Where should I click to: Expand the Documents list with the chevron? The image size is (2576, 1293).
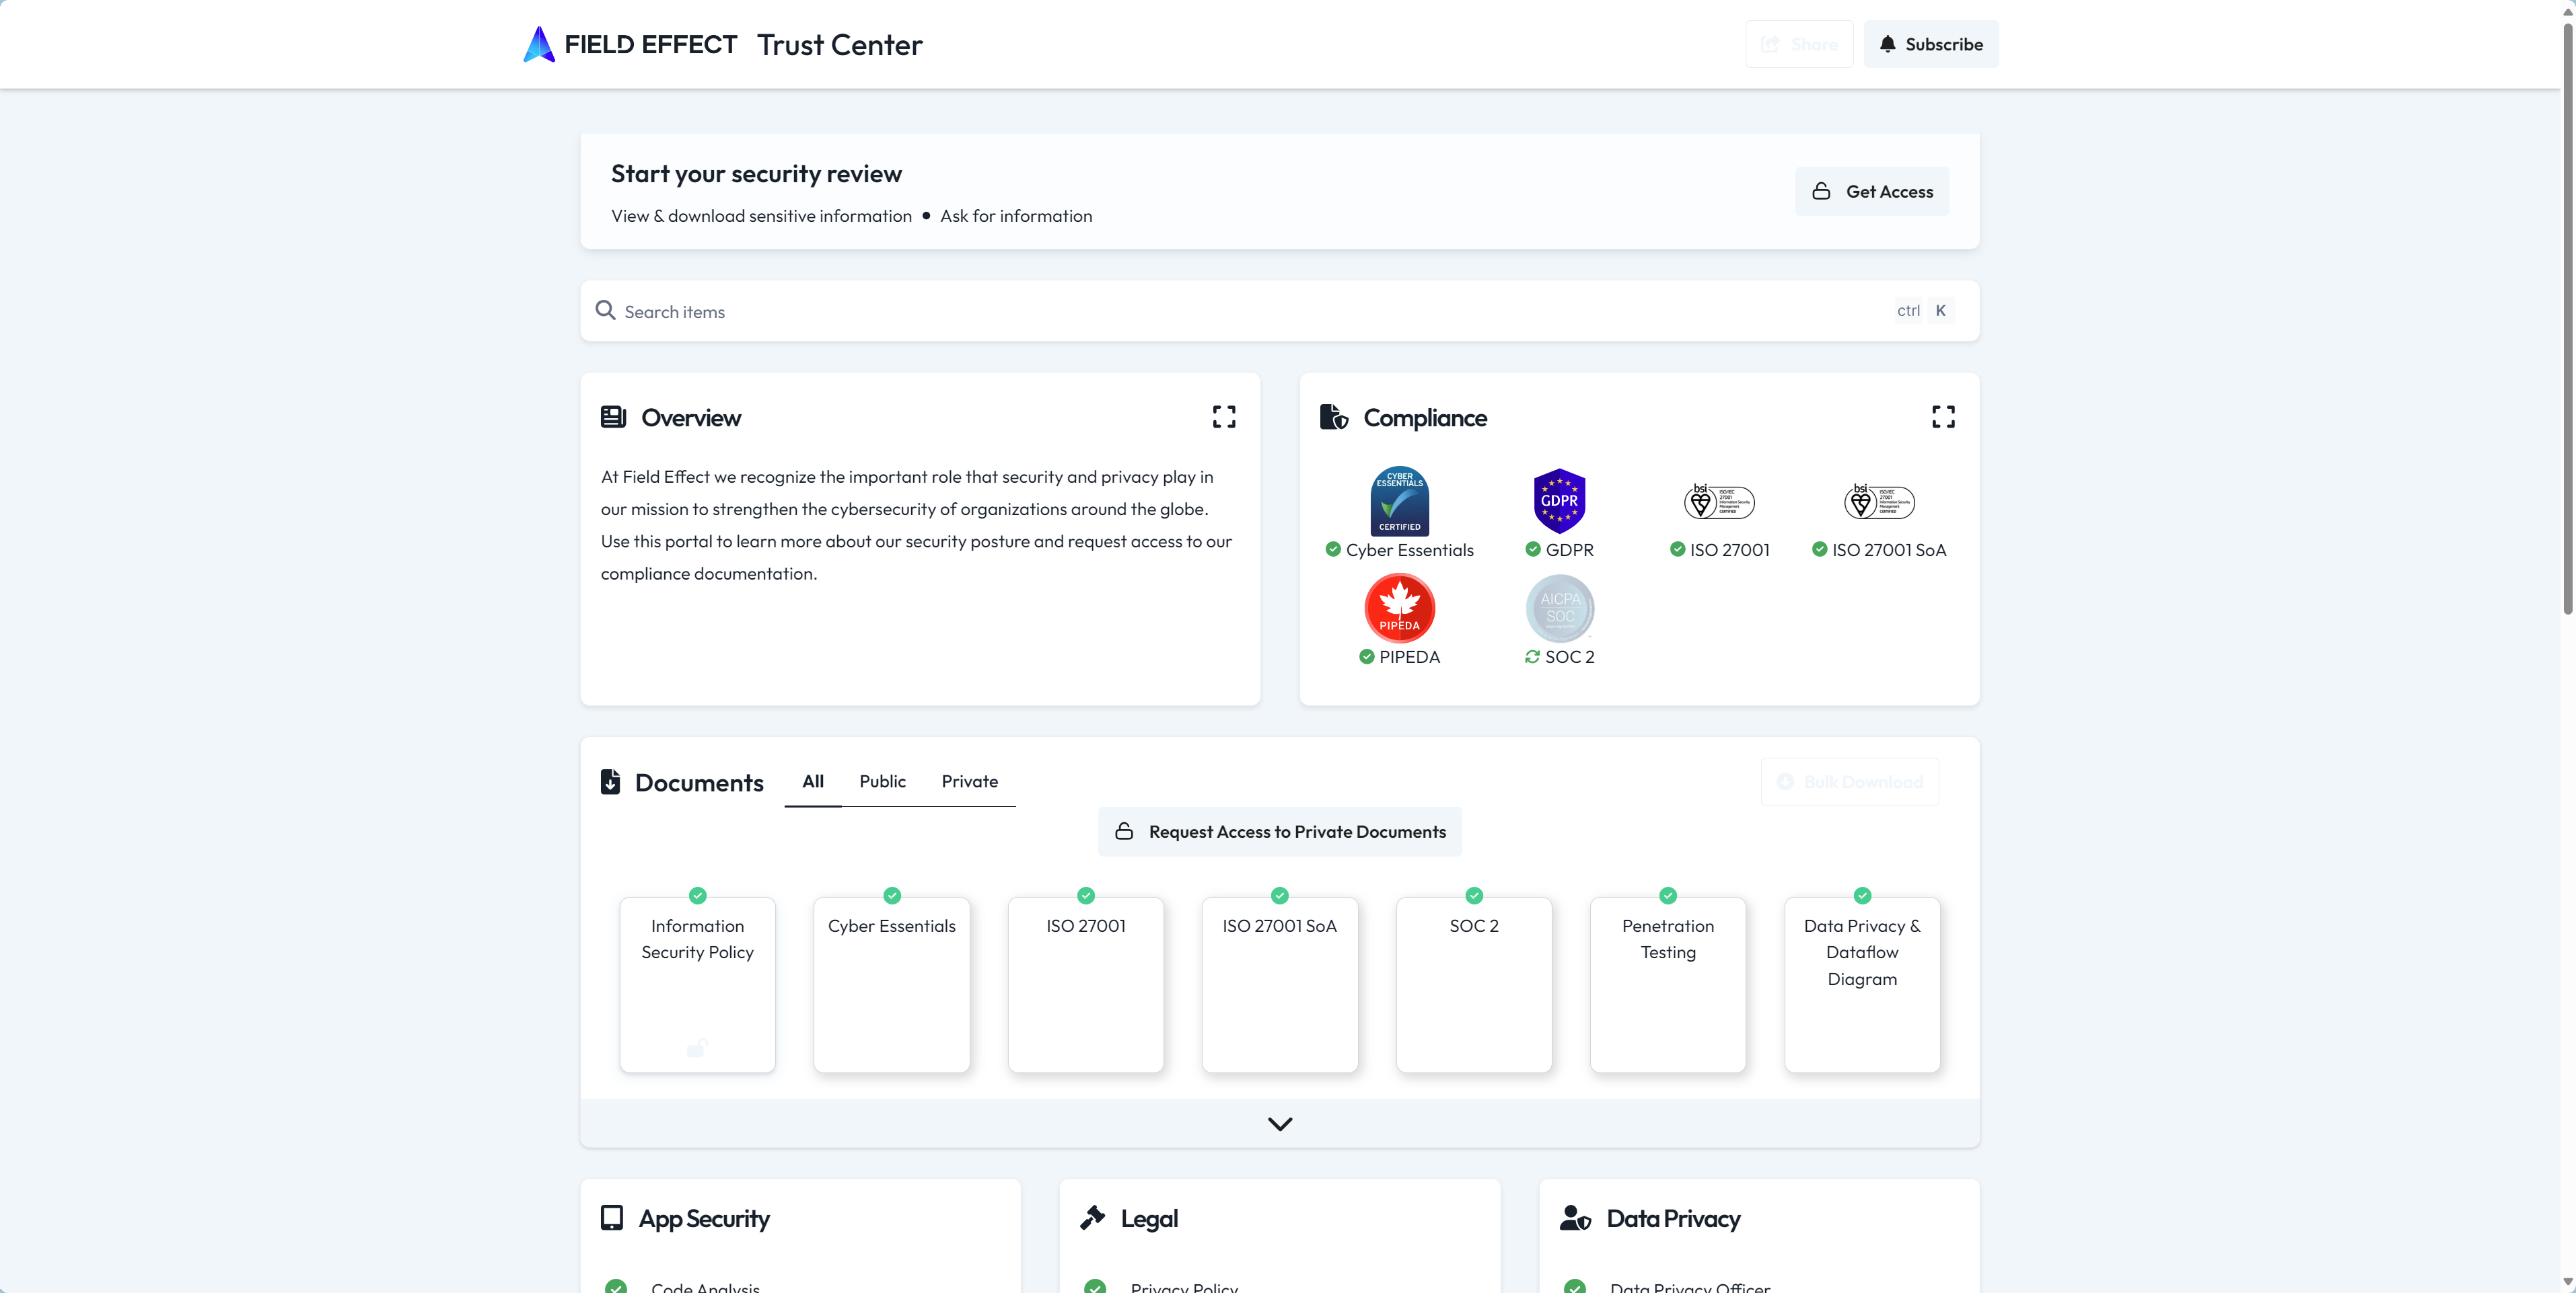pos(1279,1123)
